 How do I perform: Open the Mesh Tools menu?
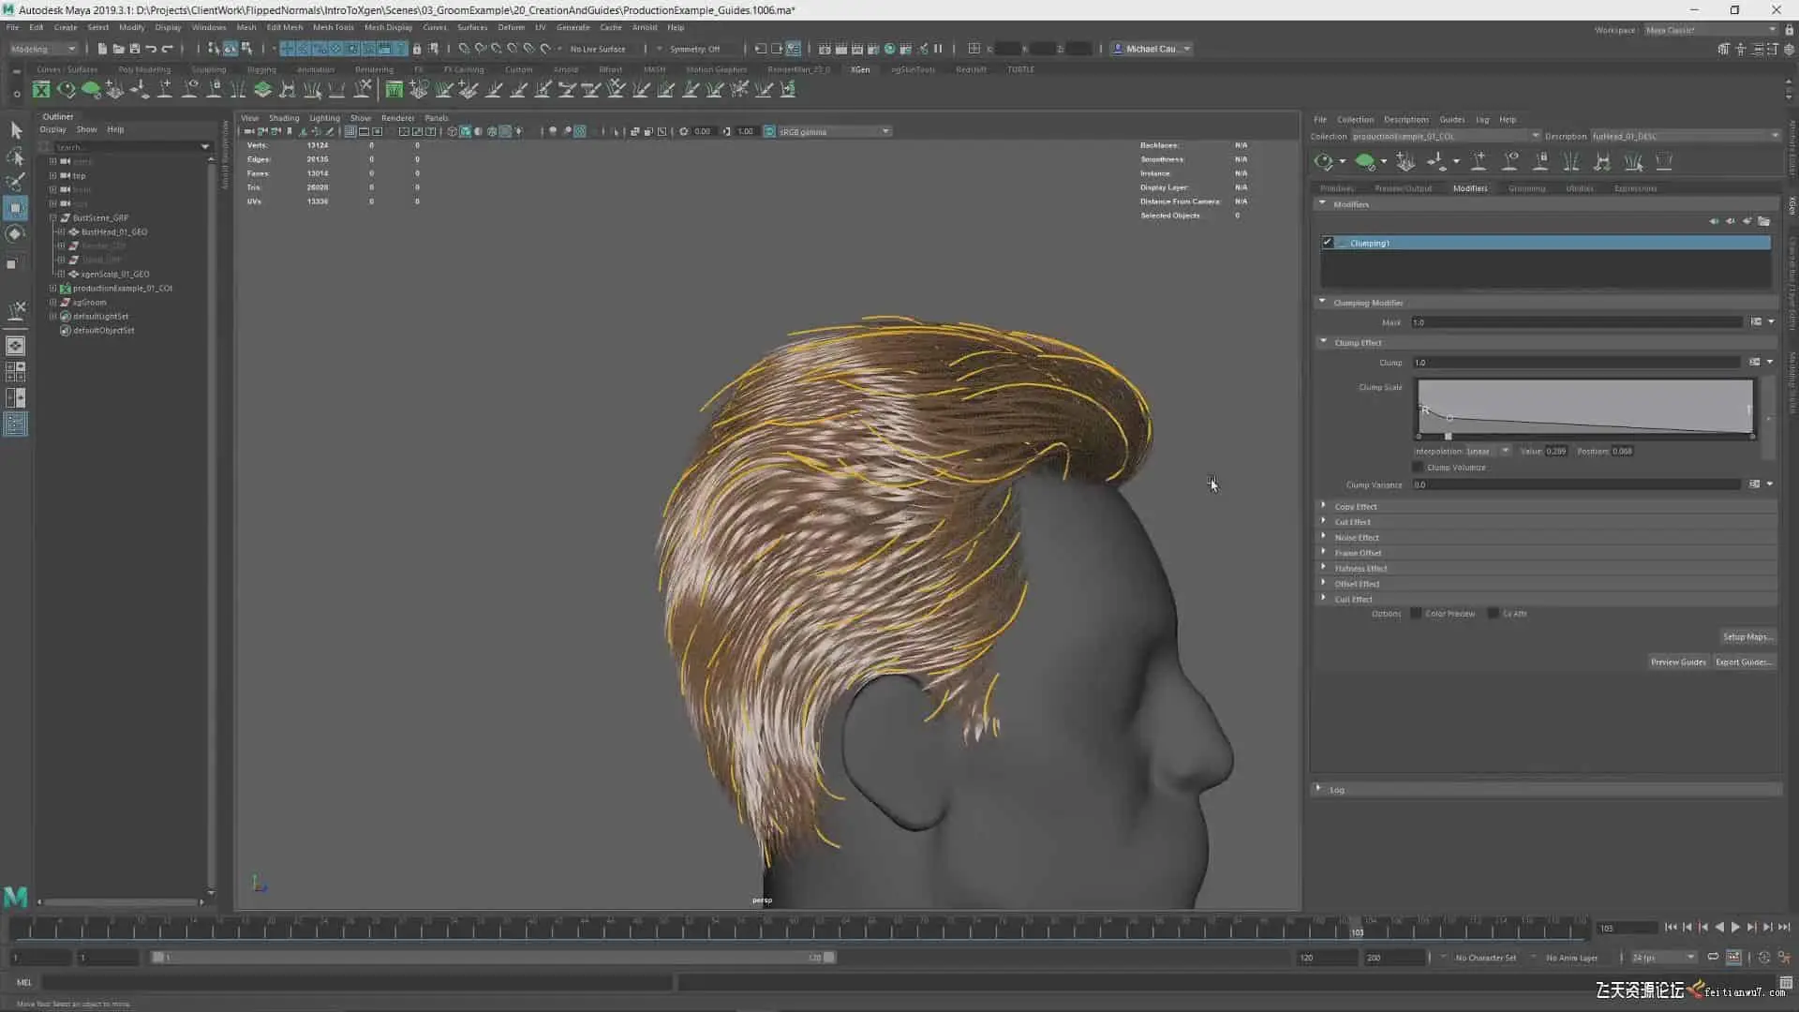(334, 27)
